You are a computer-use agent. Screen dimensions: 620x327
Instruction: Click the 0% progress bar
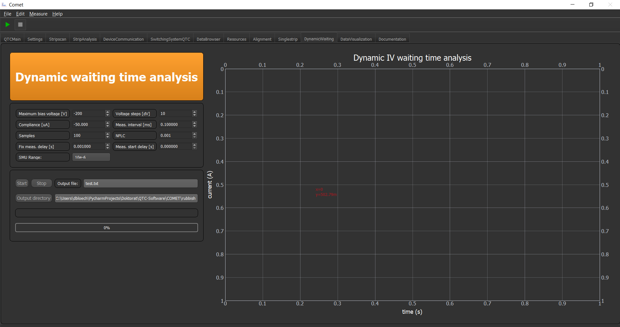(x=107, y=228)
